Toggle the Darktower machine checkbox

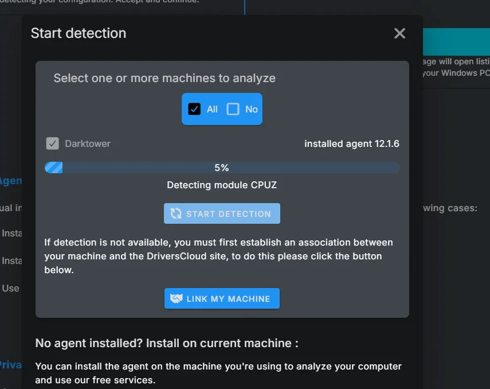(53, 143)
